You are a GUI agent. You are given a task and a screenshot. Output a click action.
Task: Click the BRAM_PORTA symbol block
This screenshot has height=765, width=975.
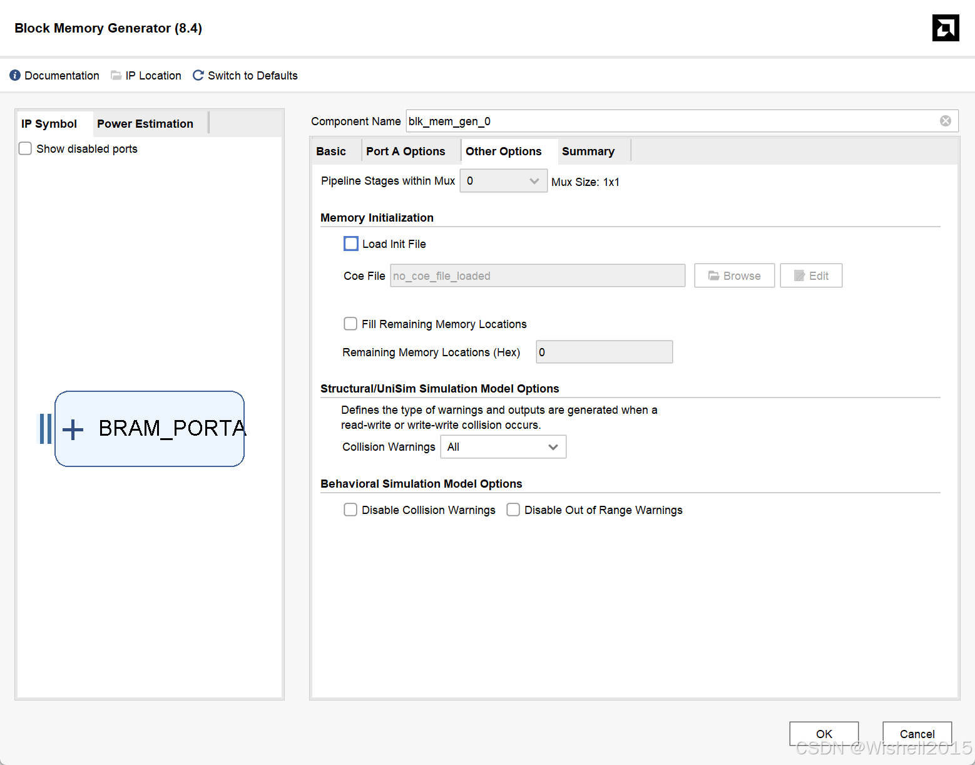(x=150, y=429)
